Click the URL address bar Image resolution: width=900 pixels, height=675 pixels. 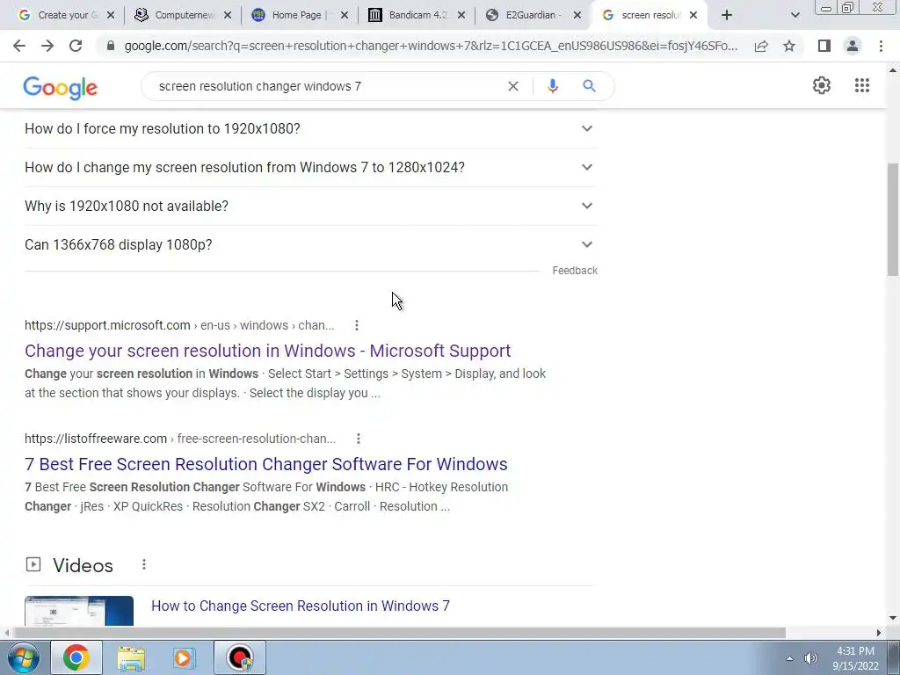[x=431, y=46]
